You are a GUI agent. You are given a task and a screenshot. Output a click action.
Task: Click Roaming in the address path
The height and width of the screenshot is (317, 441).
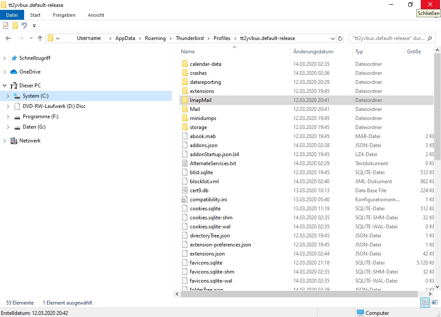pyautogui.click(x=155, y=38)
